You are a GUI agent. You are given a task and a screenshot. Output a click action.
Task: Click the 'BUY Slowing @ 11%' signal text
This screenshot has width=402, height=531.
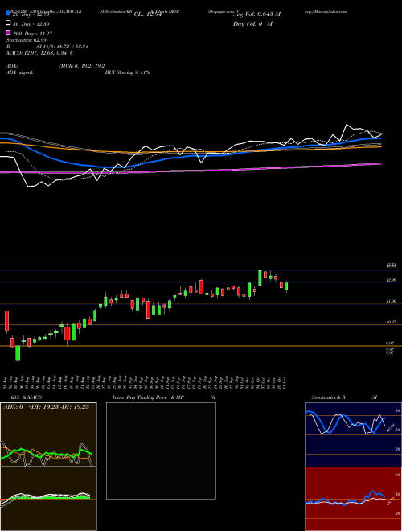coord(127,72)
